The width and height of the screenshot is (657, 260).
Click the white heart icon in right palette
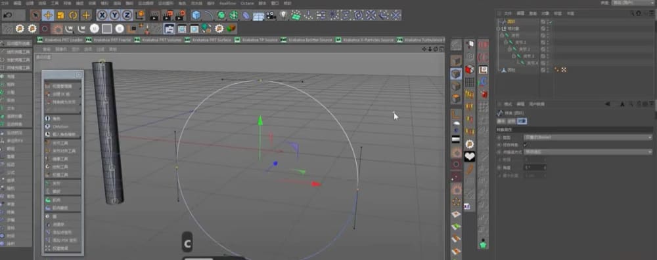(x=469, y=157)
